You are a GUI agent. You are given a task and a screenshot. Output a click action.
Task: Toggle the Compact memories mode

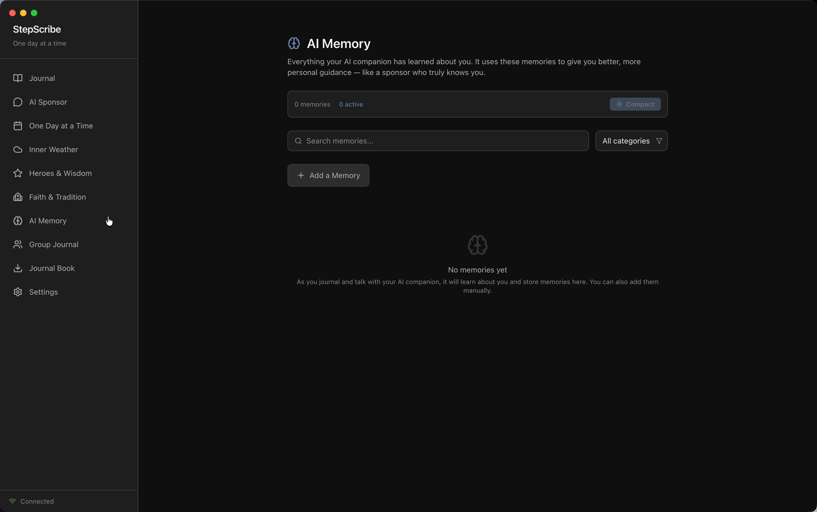tap(635, 104)
